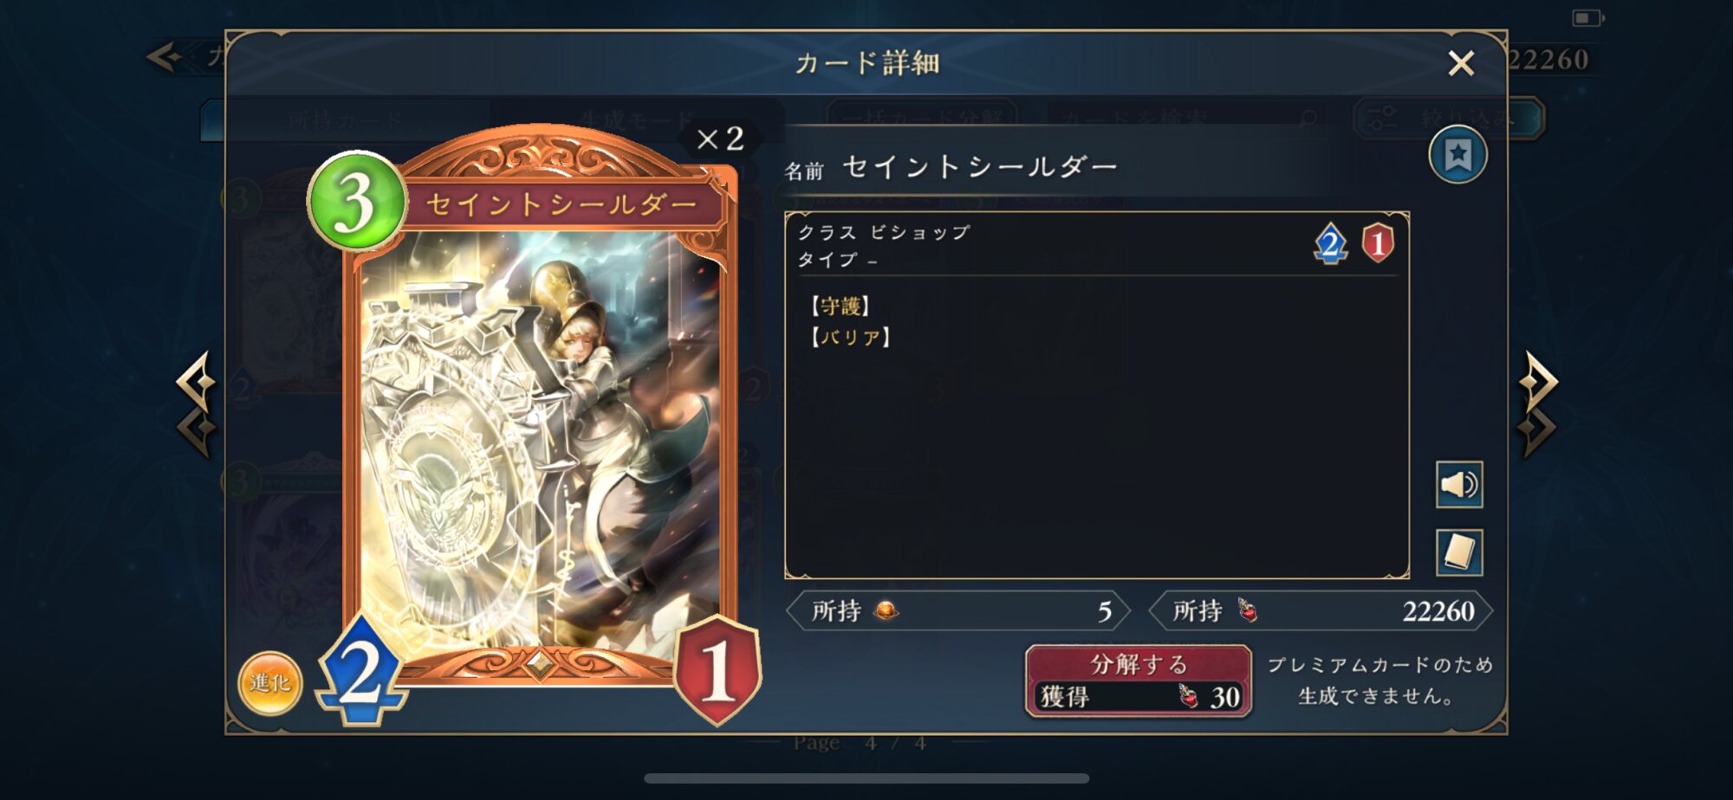Play the card voice speaker icon
Image resolution: width=1733 pixels, height=800 pixels.
[1459, 485]
